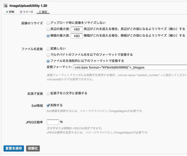
Task: Focus the 変換フォーマット text field
Action: click(x=130, y=67)
